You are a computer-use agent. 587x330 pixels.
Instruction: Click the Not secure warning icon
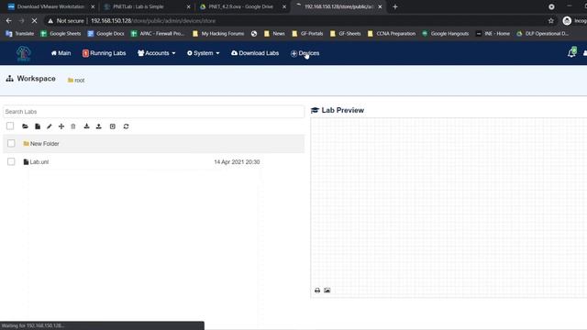(x=50, y=21)
